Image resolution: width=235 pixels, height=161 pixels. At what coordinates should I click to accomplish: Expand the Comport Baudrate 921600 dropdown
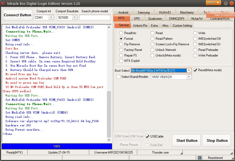75,18
